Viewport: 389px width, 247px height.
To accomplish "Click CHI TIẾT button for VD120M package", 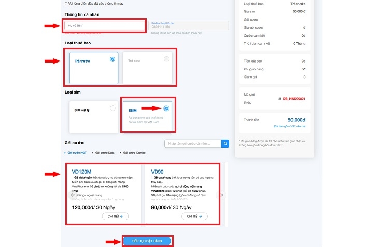I will 113,217.
